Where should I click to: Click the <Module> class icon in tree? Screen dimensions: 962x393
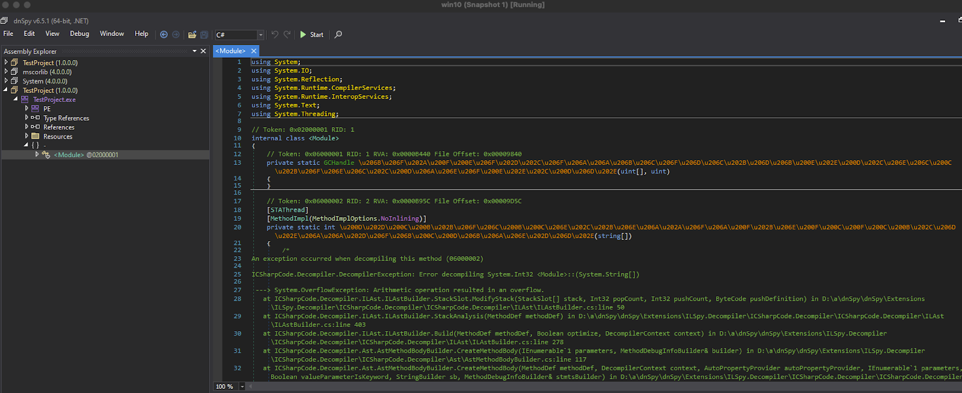coord(46,155)
